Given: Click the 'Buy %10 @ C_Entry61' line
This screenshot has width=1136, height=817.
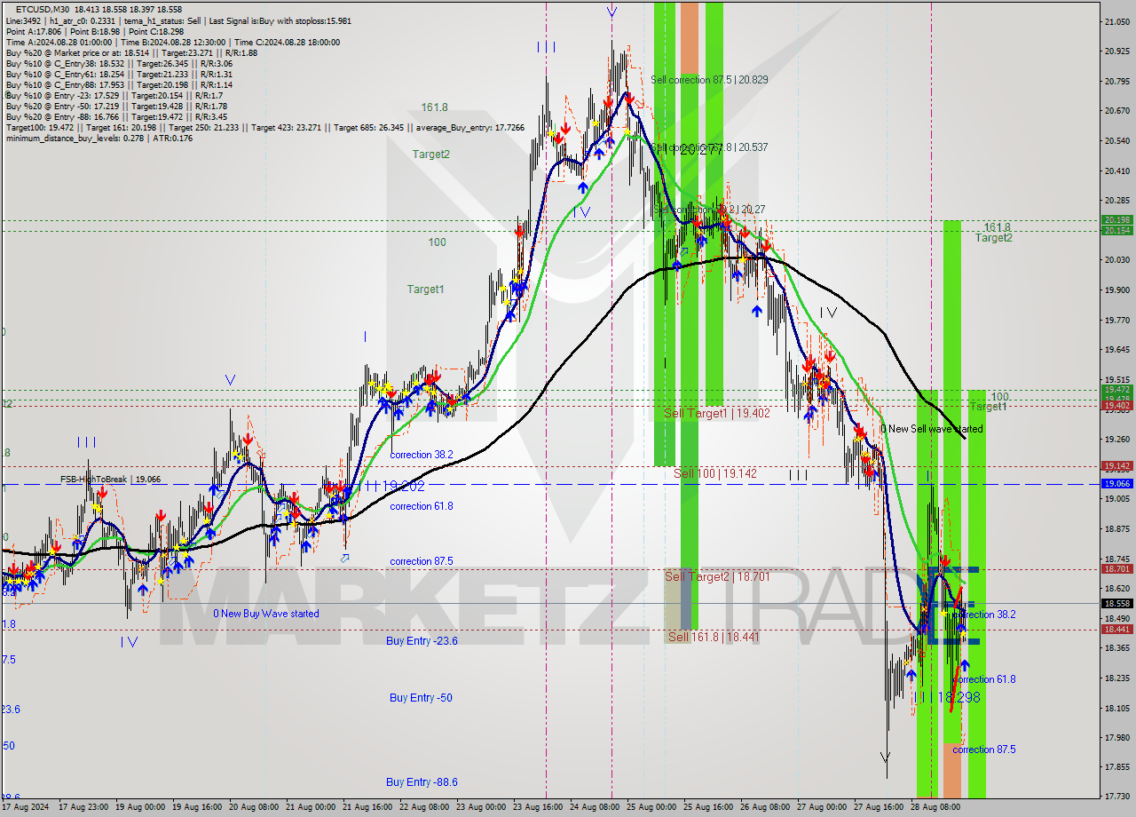Looking at the screenshot, I should (x=119, y=74).
